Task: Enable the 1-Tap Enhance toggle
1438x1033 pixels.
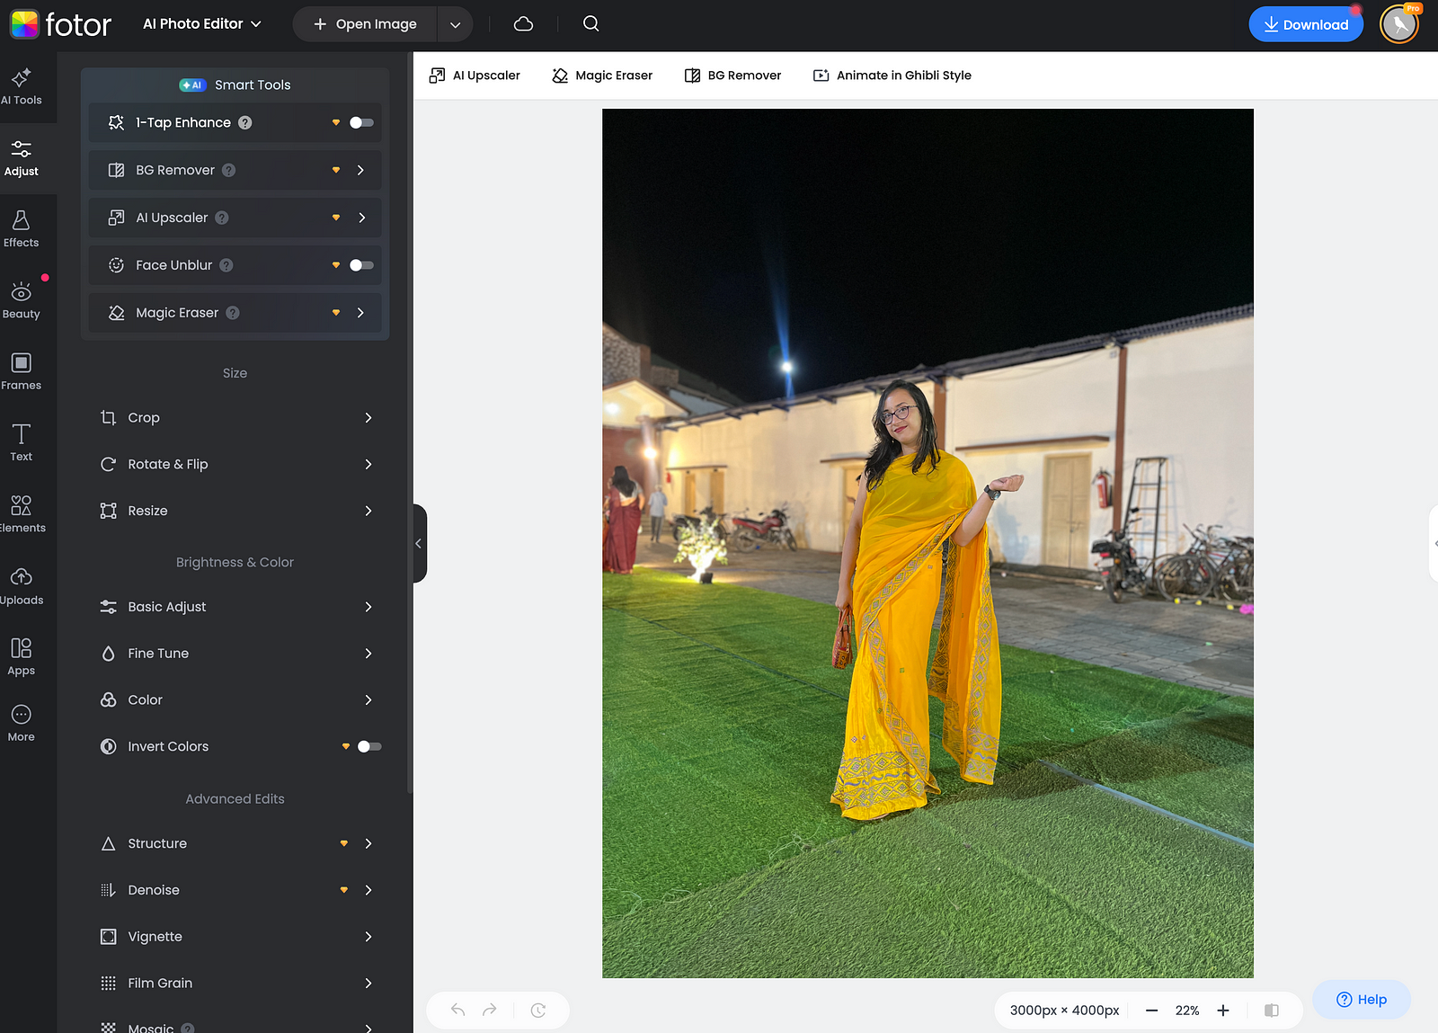Action: 361,123
